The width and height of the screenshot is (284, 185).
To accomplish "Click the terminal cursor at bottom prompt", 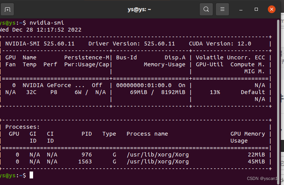I will point(31,175).
